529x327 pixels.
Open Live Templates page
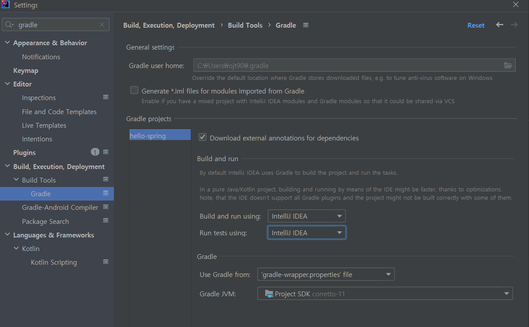click(x=44, y=125)
